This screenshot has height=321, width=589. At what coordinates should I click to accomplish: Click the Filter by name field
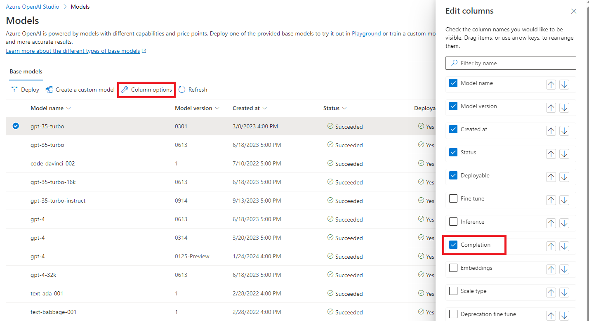click(511, 63)
